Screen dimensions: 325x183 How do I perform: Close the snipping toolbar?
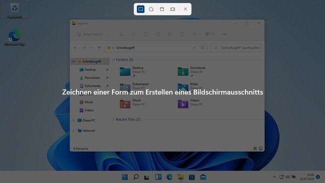point(185,9)
